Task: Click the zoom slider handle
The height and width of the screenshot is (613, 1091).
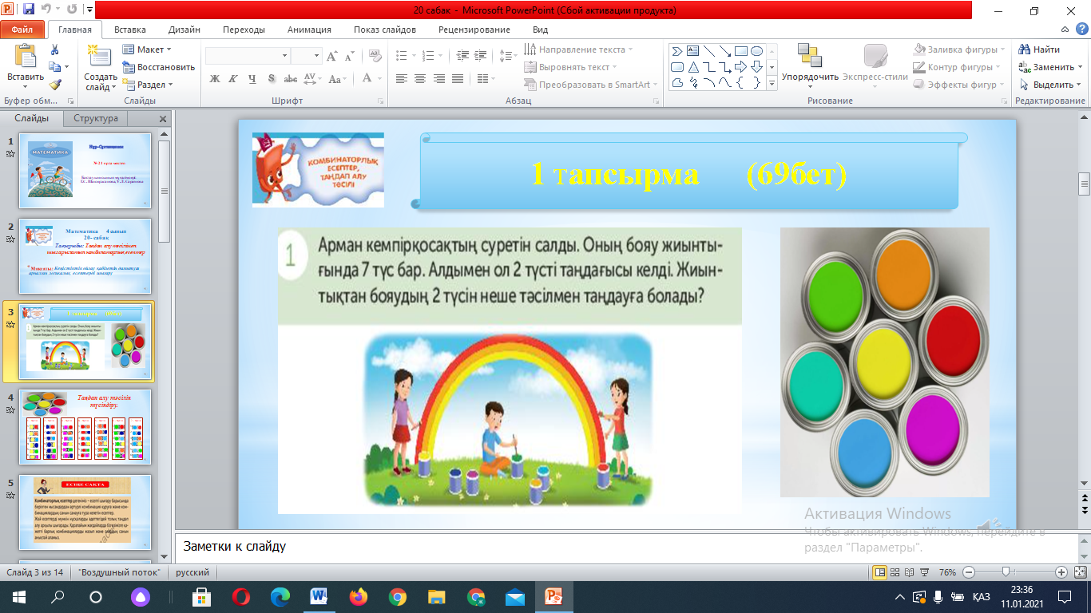Action: click(x=1006, y=571)
